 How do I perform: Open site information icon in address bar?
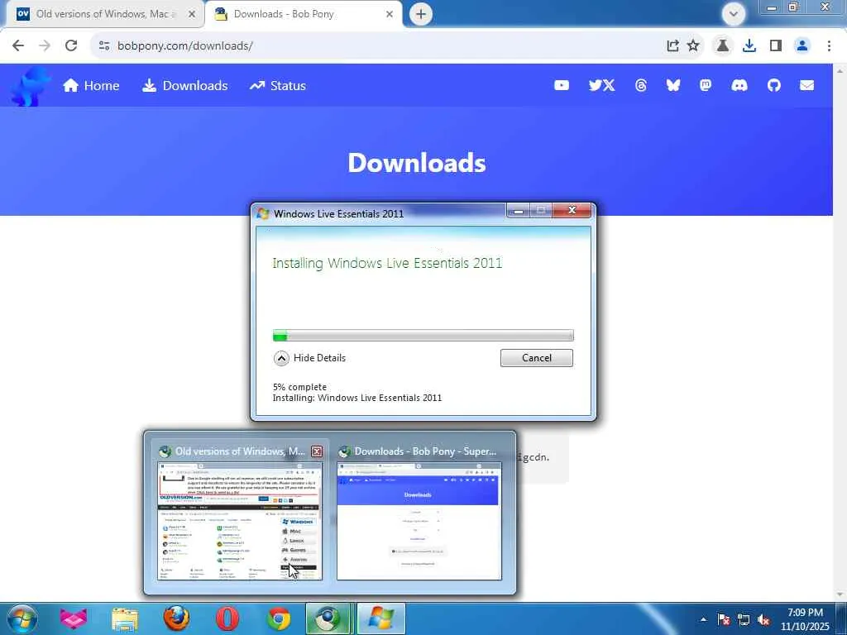tap(104, 46)
